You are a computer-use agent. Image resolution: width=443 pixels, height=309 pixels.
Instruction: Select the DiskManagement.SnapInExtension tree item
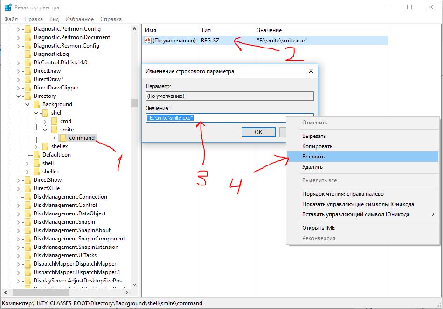[76, 247]
